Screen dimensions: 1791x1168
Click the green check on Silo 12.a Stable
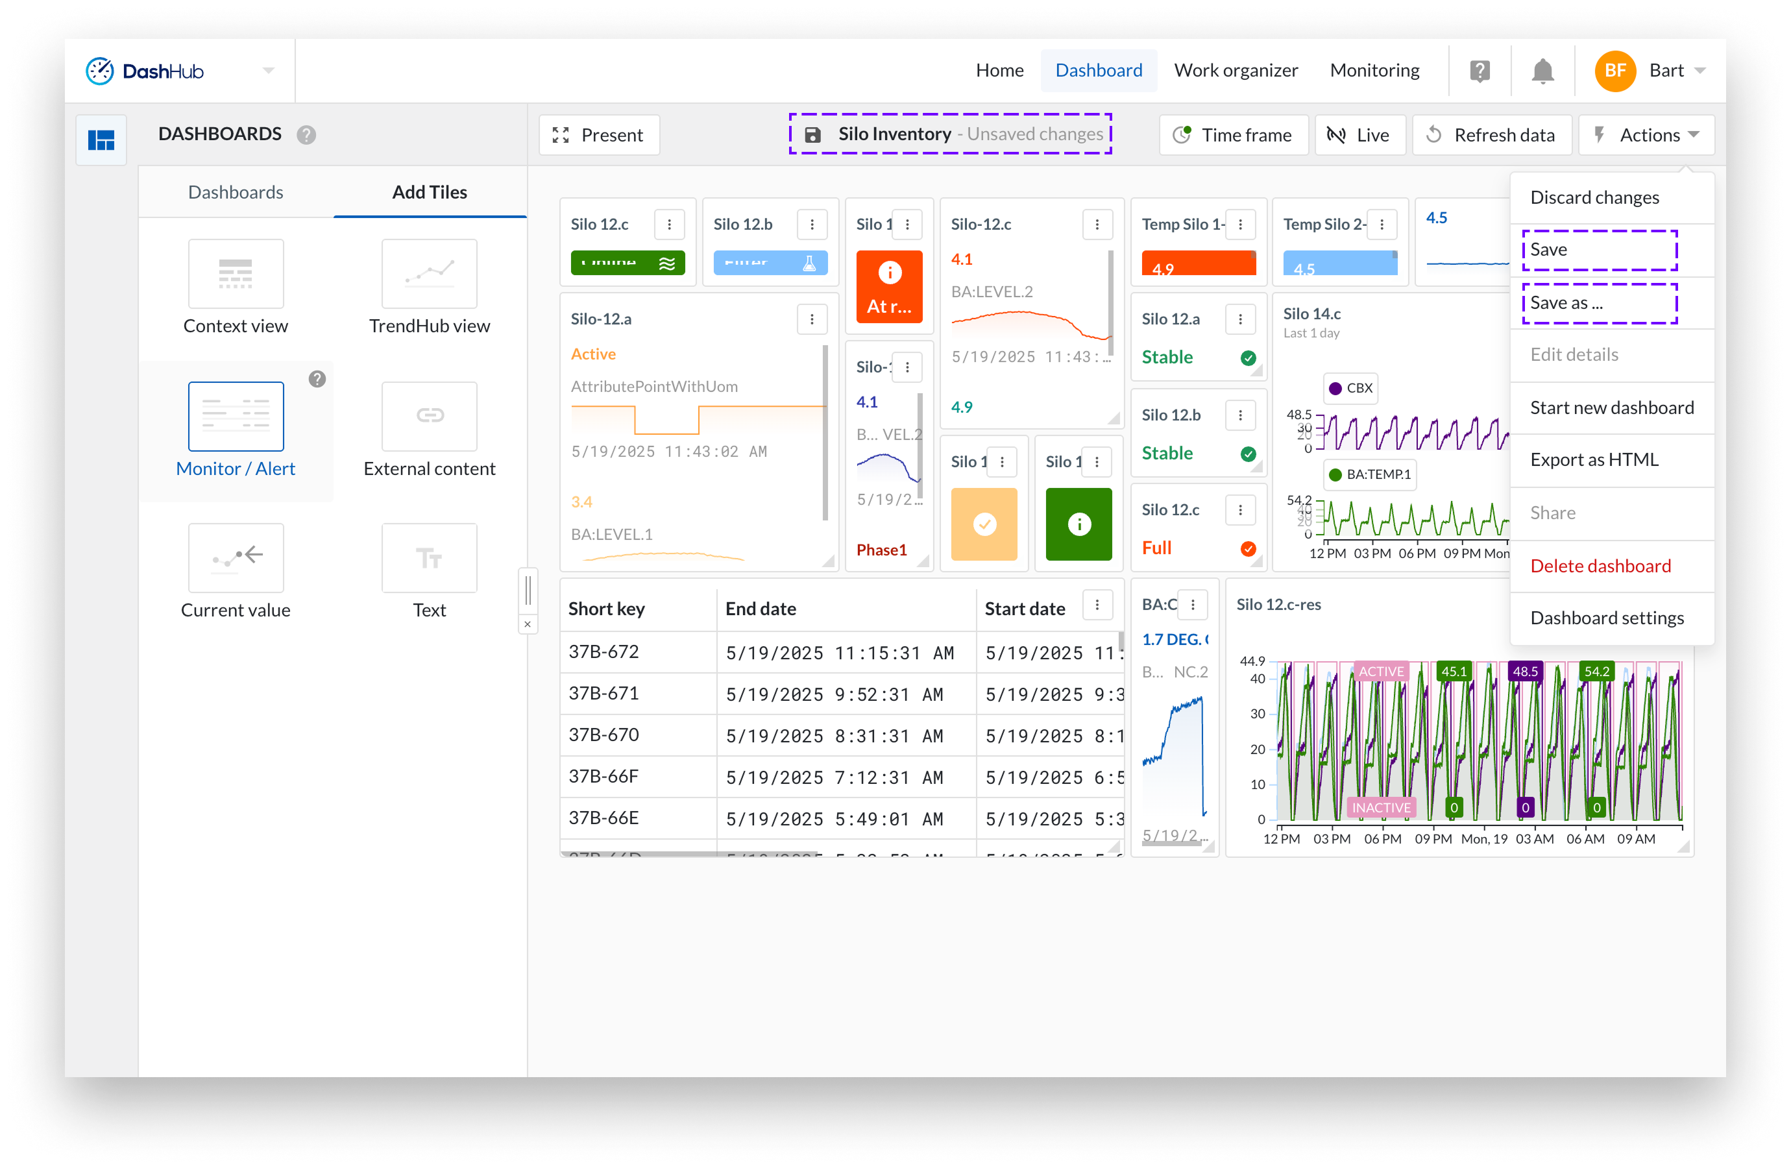tap(1248, 358)
